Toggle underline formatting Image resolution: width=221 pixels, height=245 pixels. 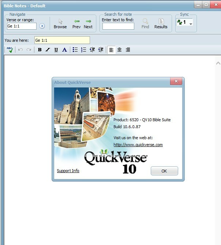point(56,50)
